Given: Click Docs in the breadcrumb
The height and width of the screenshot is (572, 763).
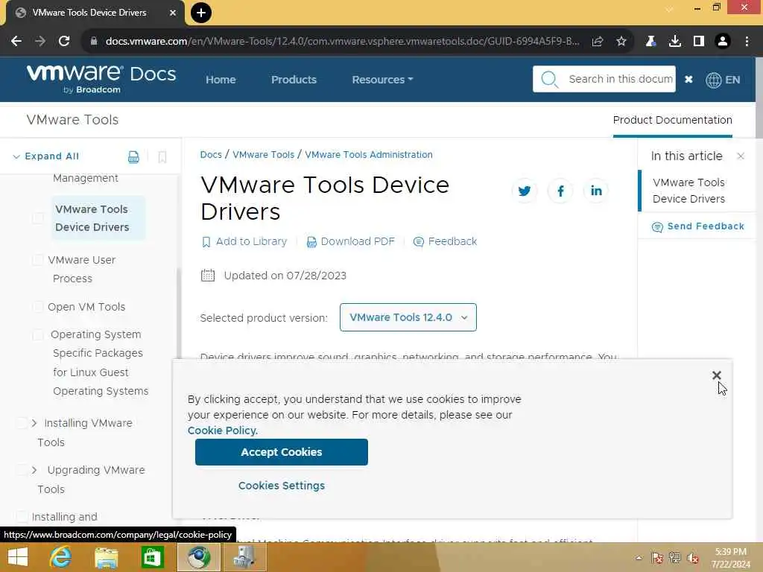Looking at the screenshot, I should click(211, 155).
